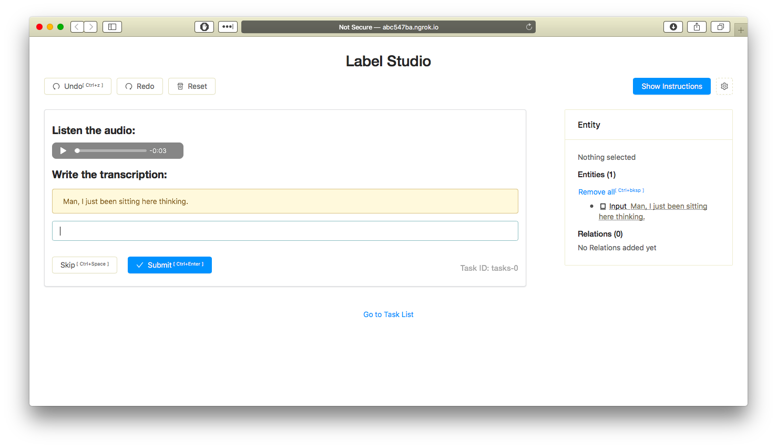777x448 pixels.
Task: Skip the current task
Action: pyautogui.click(x=84, y=264)
